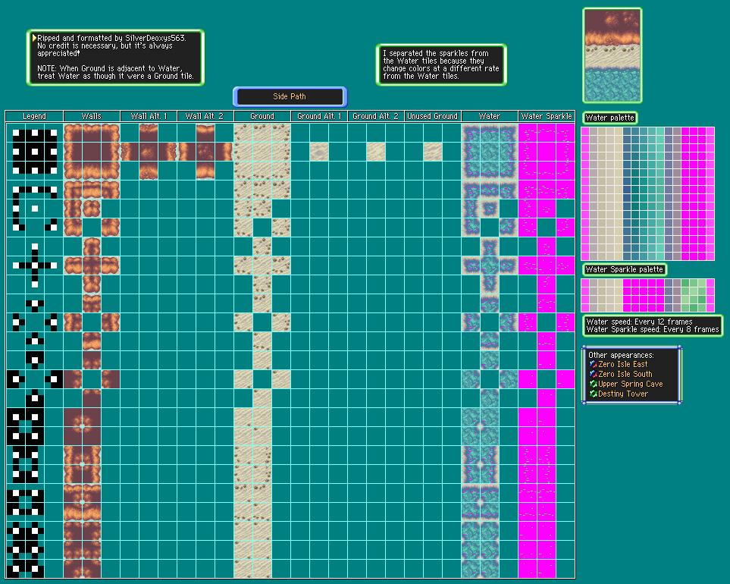This screenshot has height=584, width=730.
Task: Click the Water palette label
Action: tap(609, 118)
